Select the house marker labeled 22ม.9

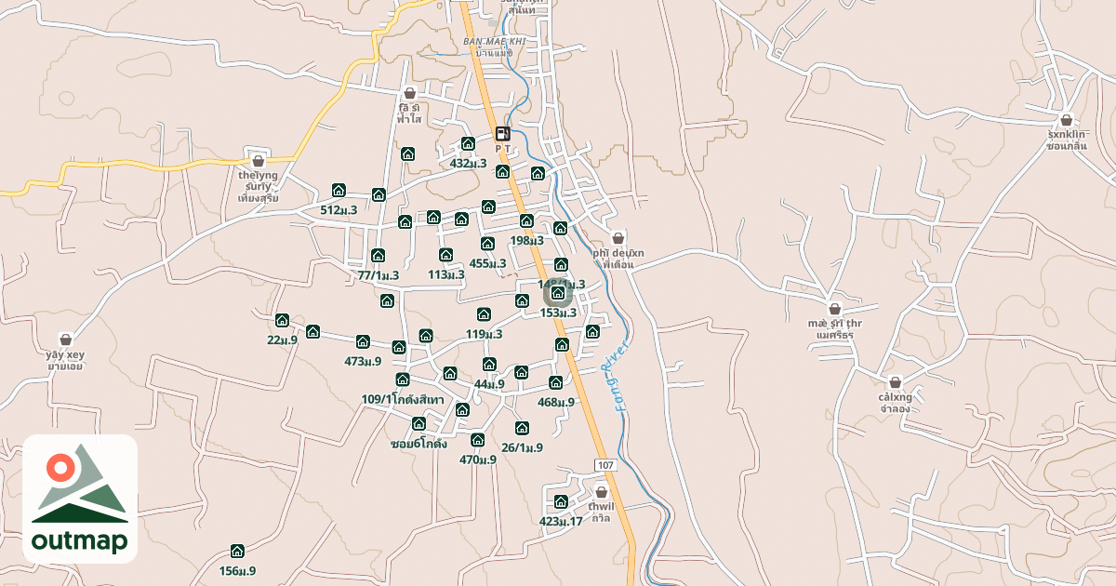pos(282,320)
